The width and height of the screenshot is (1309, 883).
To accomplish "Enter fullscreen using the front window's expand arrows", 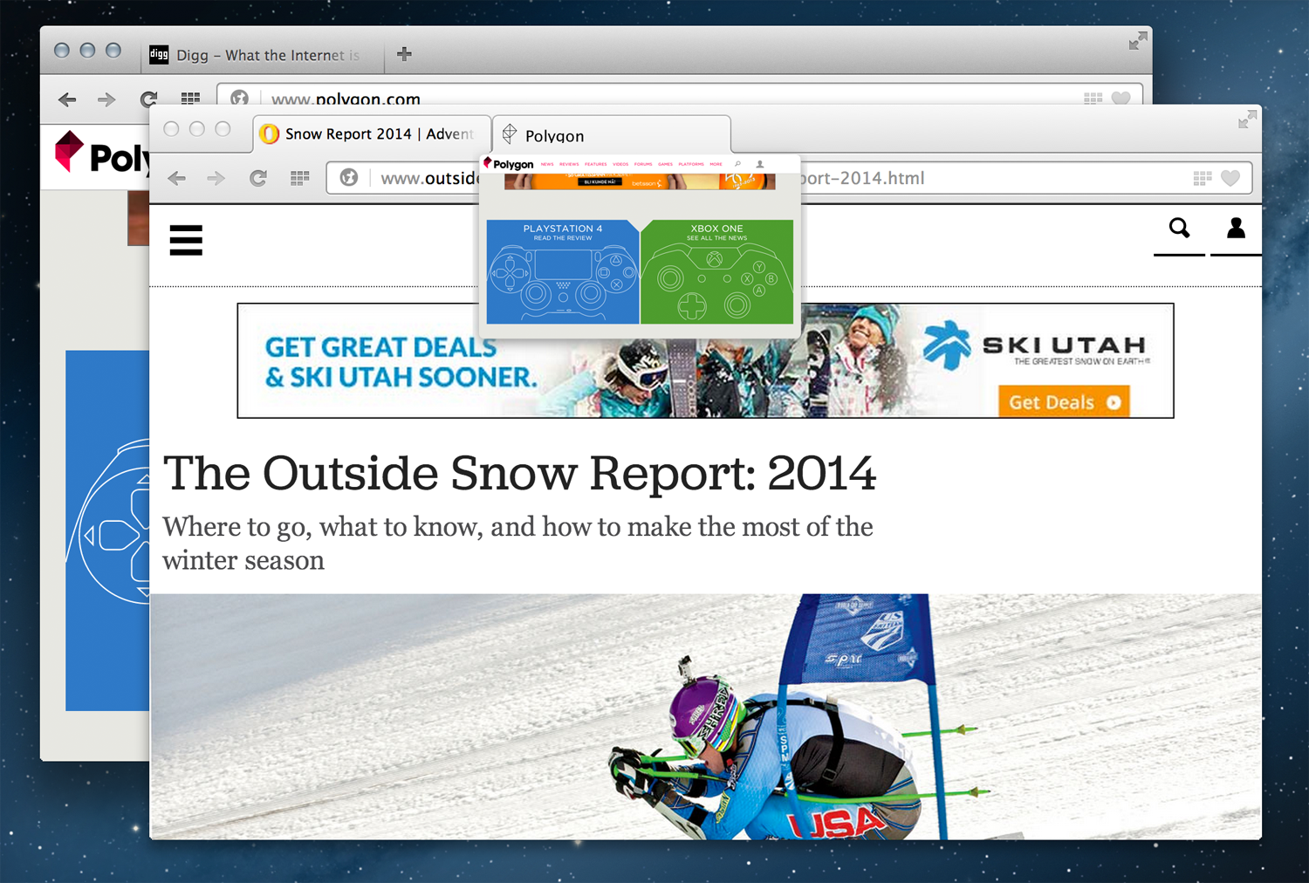I will tap(1247, 120).
